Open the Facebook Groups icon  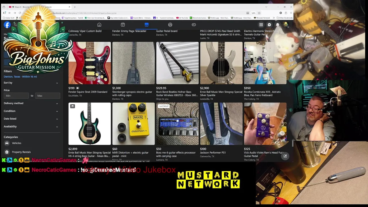[170, 25]
